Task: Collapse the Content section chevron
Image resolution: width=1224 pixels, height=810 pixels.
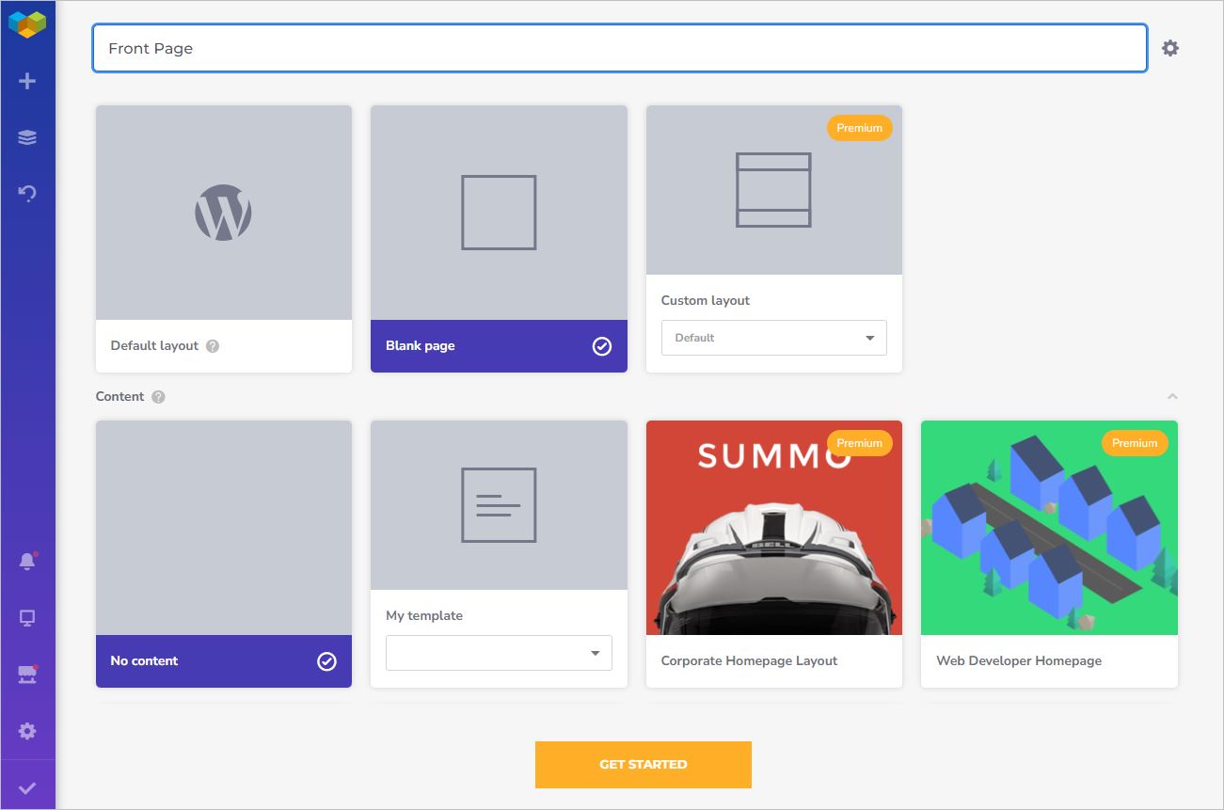Action: 1172,396
